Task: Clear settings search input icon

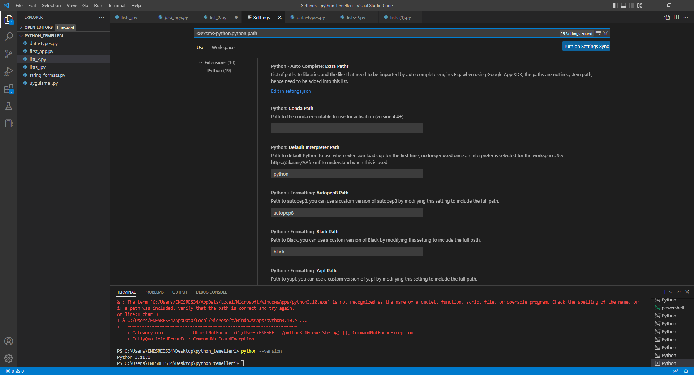Action: pos(598,33)
